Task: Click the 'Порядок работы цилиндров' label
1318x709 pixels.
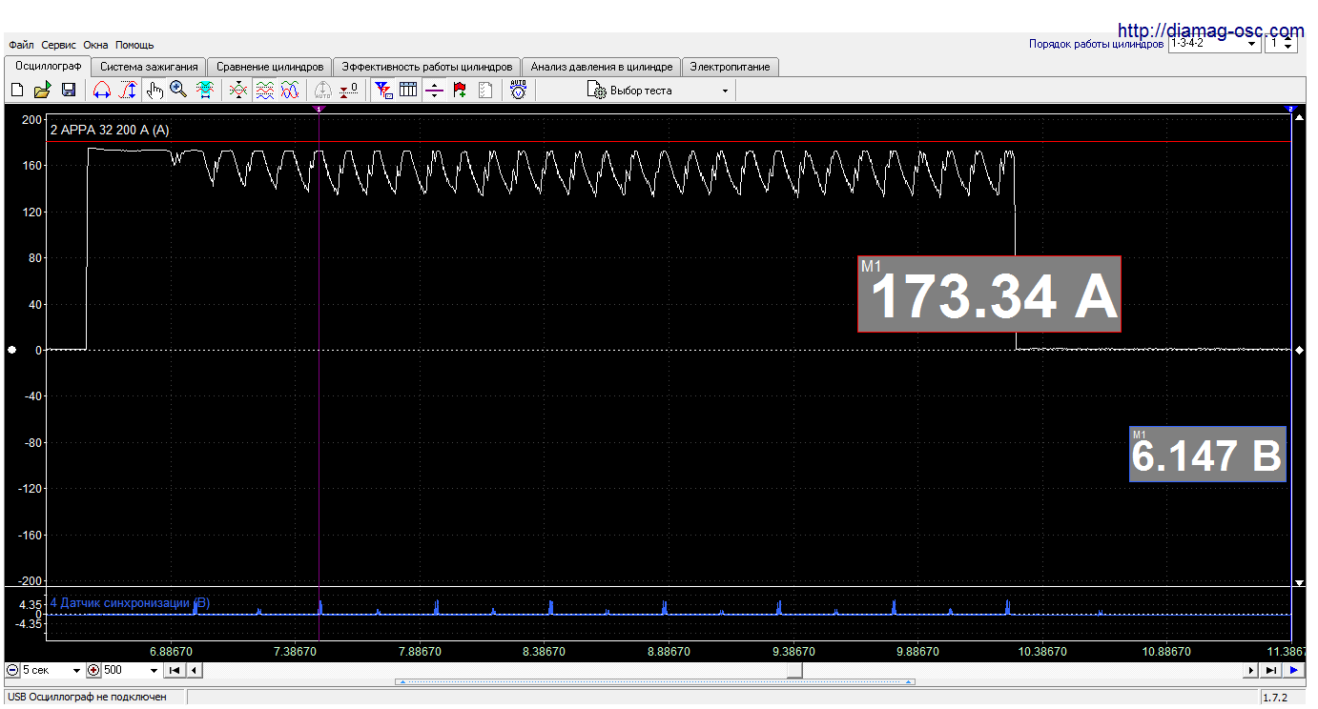Action: (1096, 44)
